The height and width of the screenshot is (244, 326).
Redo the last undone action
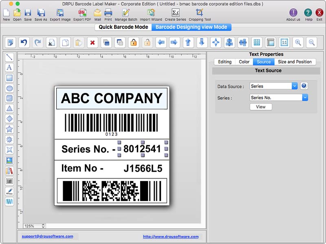[37, 43]
